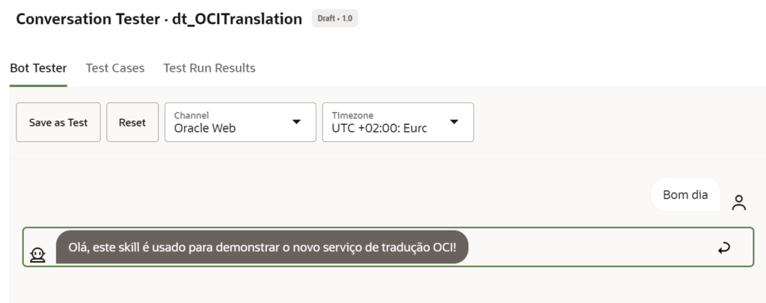
Task: Select the Bot Tester tab
Action: coord(38,68)
